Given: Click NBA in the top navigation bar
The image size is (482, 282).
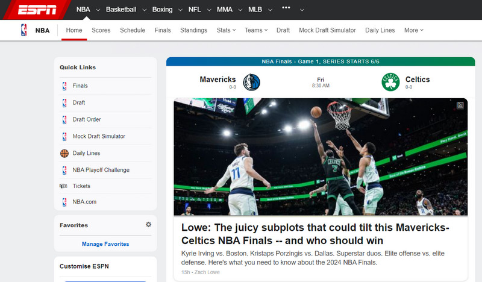Looking at the screenshot, I should pyautogui.click(x=83, y=10).
